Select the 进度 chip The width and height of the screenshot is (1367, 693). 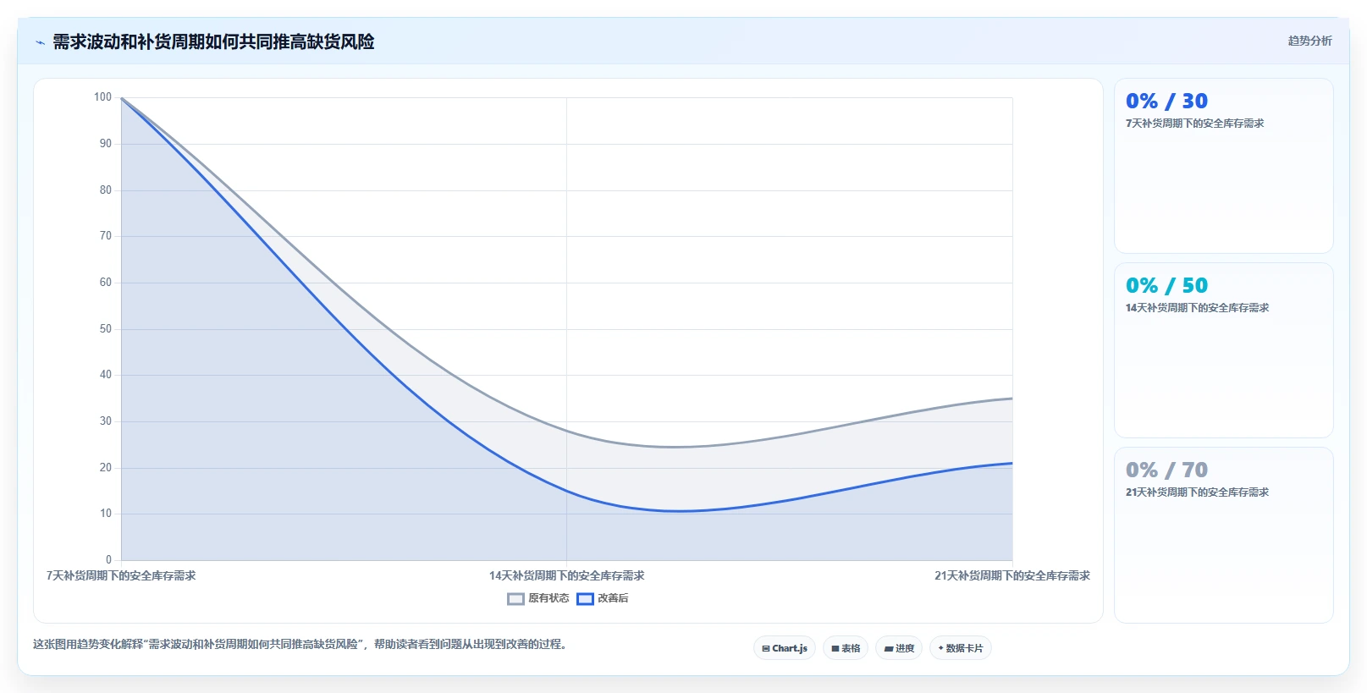pyautogui.click(x=899, y=648)
